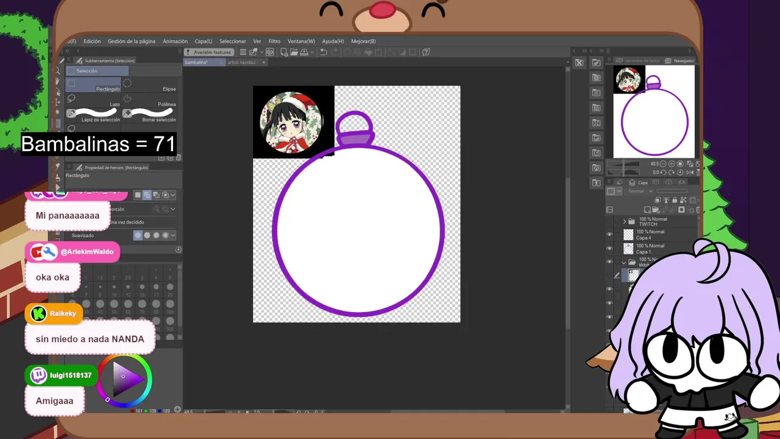Open Suavizado options dropdown arrow
Image resolution: width=780 pixels, height=439 pixels.
tap(173, 235)
